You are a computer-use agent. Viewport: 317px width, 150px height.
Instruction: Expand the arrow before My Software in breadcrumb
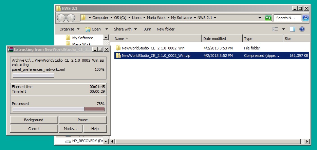[x=169, y=18]
